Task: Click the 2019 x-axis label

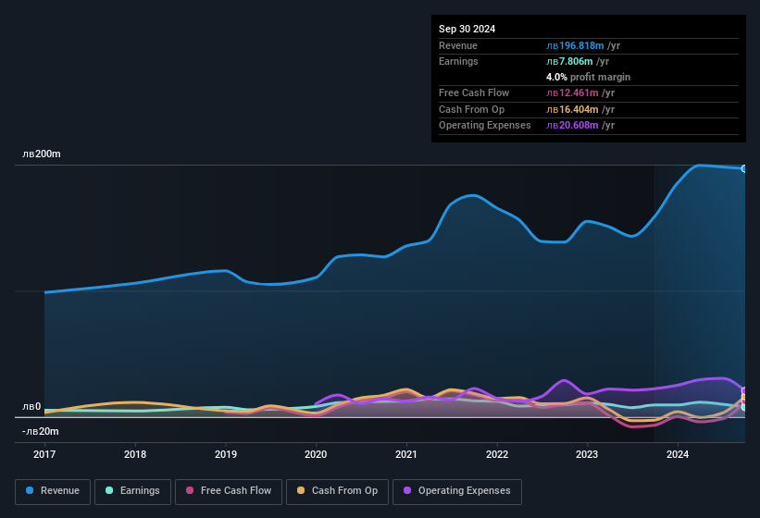Action: pyautogui.click(x=226, y=454)
